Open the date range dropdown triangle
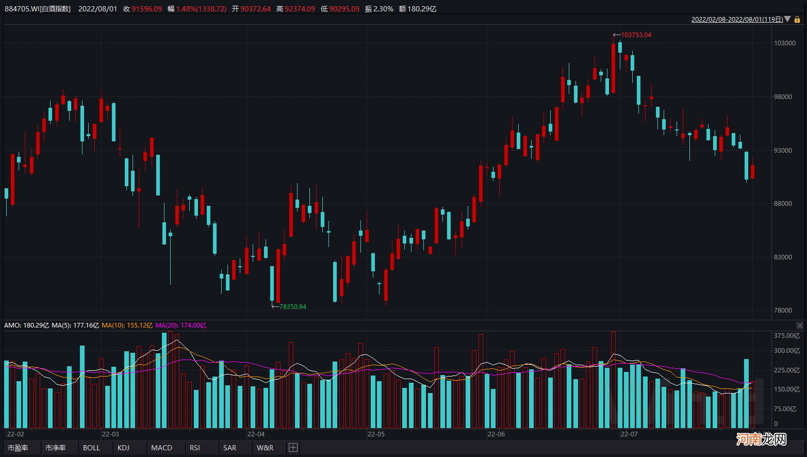The width and height of the screenshot is (807, 457). 787,19
